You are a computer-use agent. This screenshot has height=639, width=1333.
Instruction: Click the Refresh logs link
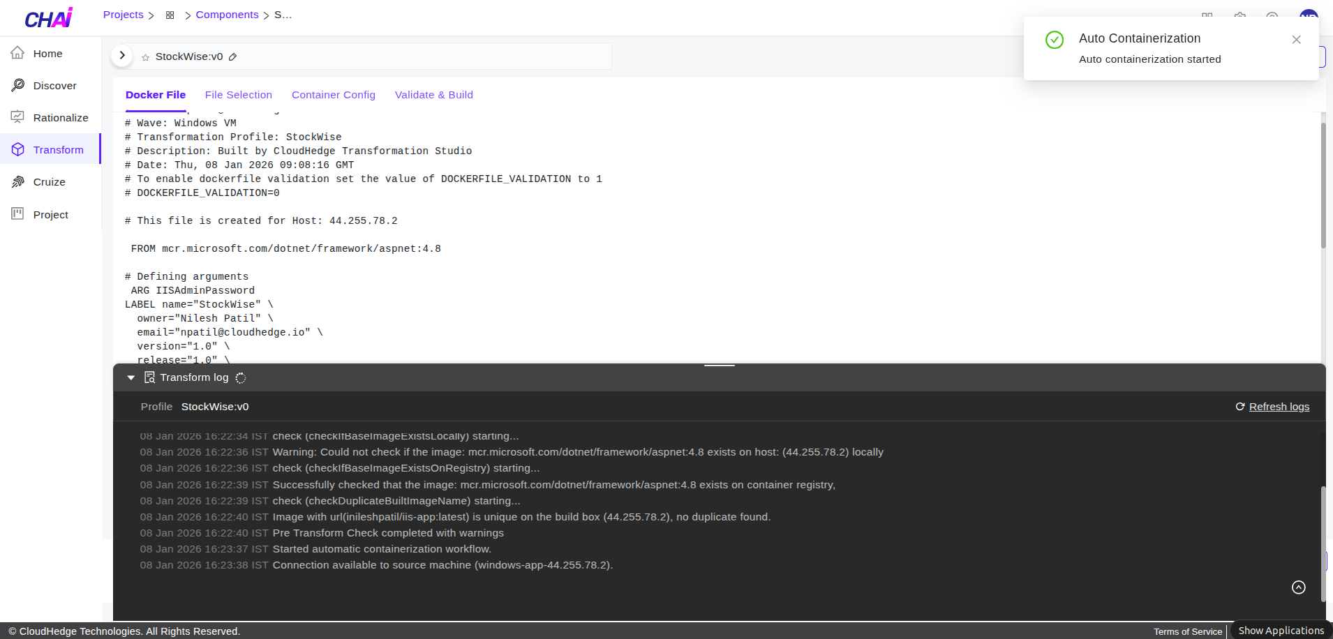tap(1279, 407)
